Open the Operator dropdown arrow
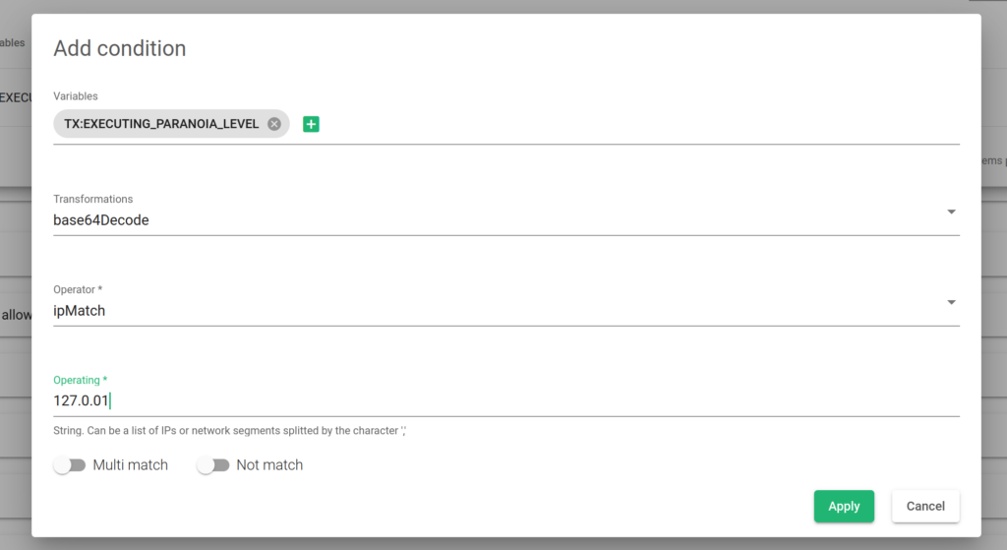1007x550 pixels. tap(951, 302)
